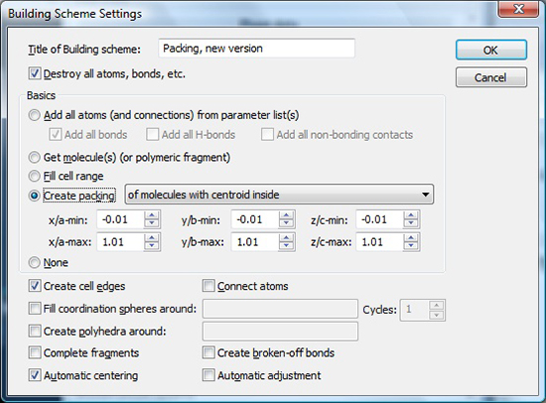Check the Create polyhedra around box
Image resolution: width=546 pixels, height=403 pixels.
[35, 331]
